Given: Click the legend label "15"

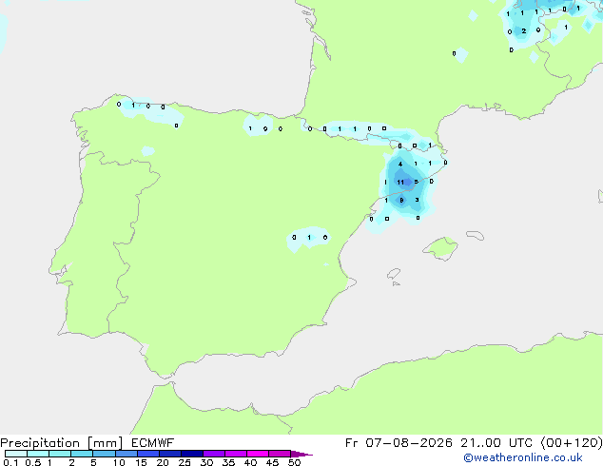Looking at the screenshot, I should click(141, 462).
